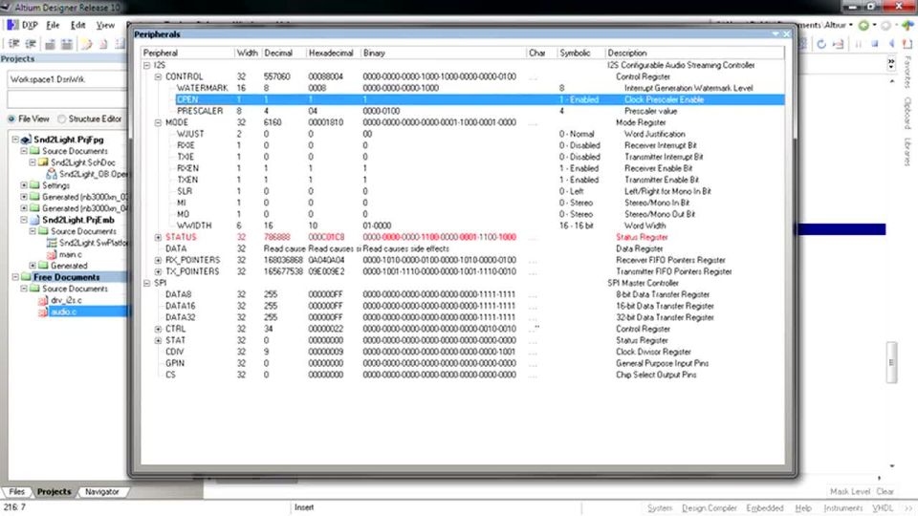Click the drv_i2s.c file icon
Image resolution: width=918 pixels, height=516 pixels.
pos(43,300)
